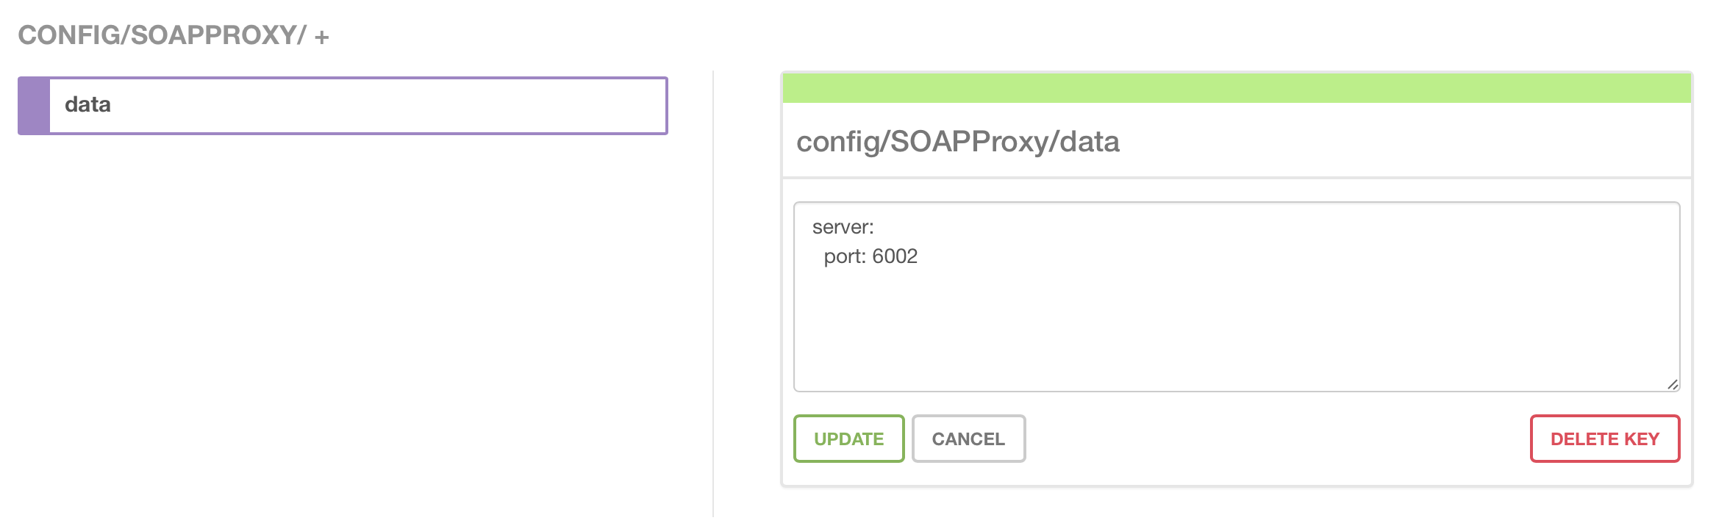Click the config/SOAPProxy/data heading
Screen dimensions: 1716x526
click(957, 142)
